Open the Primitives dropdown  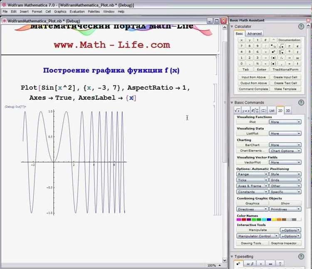coord(285,209)
